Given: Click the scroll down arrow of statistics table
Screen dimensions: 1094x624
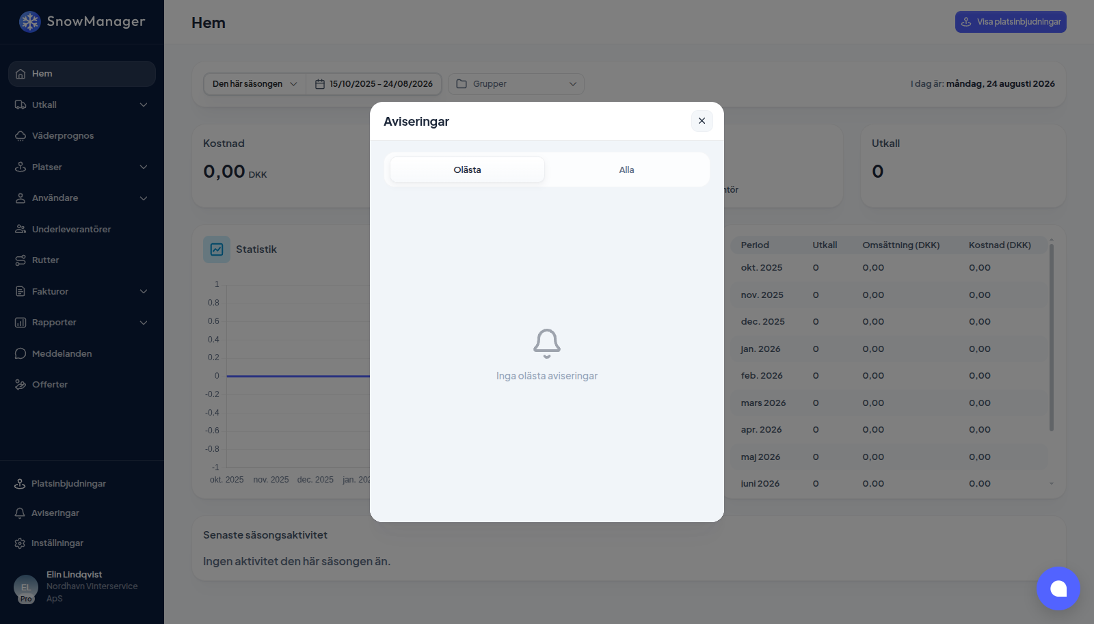Looking at the screenshot, I should (1052, 484).
